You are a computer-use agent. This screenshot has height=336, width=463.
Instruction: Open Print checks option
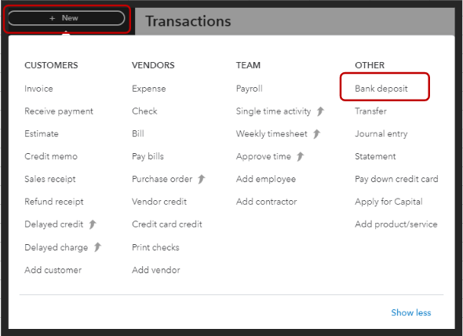pyautogui.click(x=155, y=247)
